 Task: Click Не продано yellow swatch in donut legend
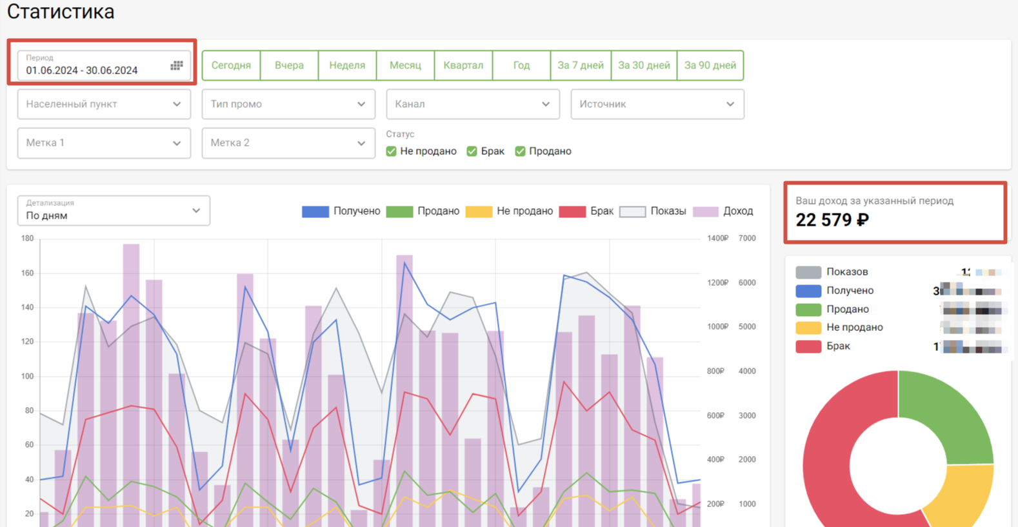[x=808, y=328]
